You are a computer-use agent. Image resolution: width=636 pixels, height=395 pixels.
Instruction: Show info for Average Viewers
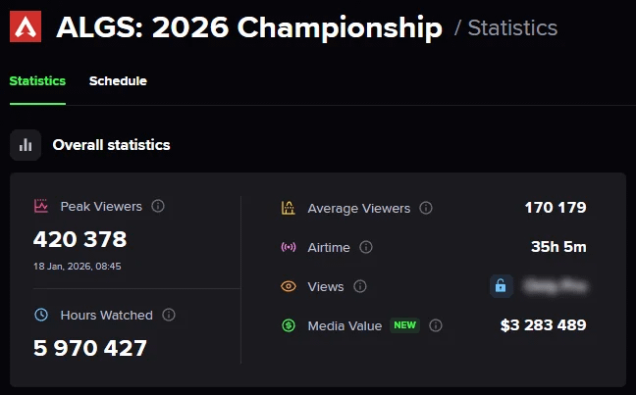pos(426,208)
